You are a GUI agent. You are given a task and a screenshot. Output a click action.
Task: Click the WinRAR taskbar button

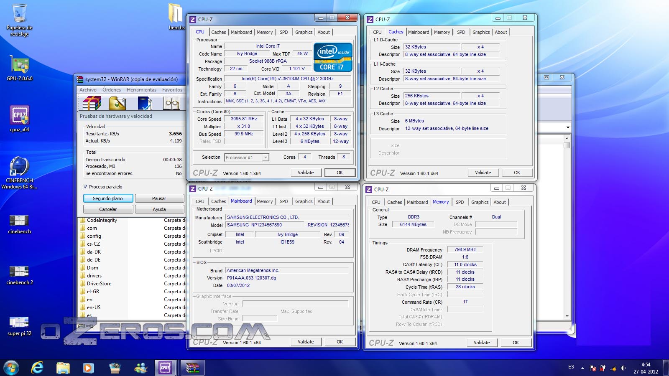(192, 368)
